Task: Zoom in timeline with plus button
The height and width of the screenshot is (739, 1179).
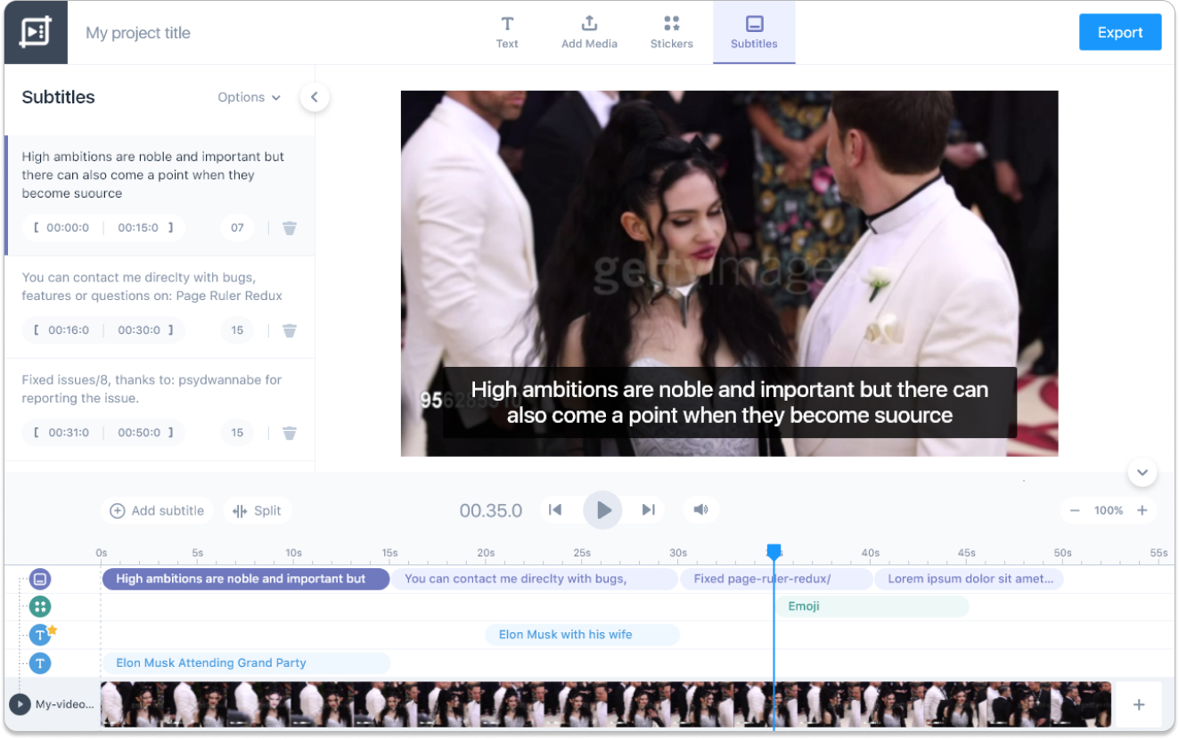Action: [1142, 510]
